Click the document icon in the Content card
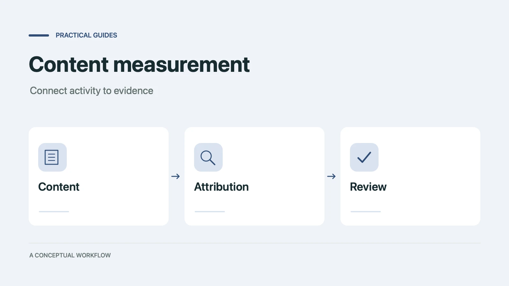The width and height of the screenshot is (509, 286). click(52, 157)
